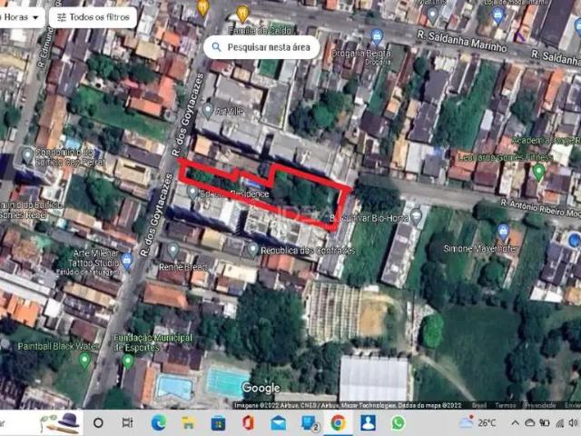Select the Família do Caldo restaurant marker

click(x=242, y=13)
